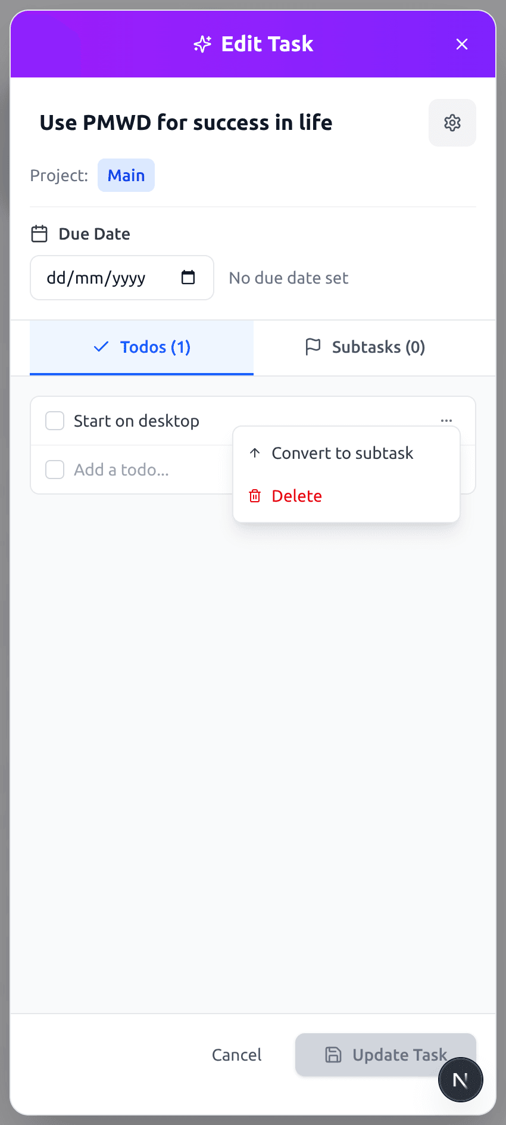Check the "Start on desktop" todo checkbox
This screenshot has width=506, height=1125.
pos(55,421)
